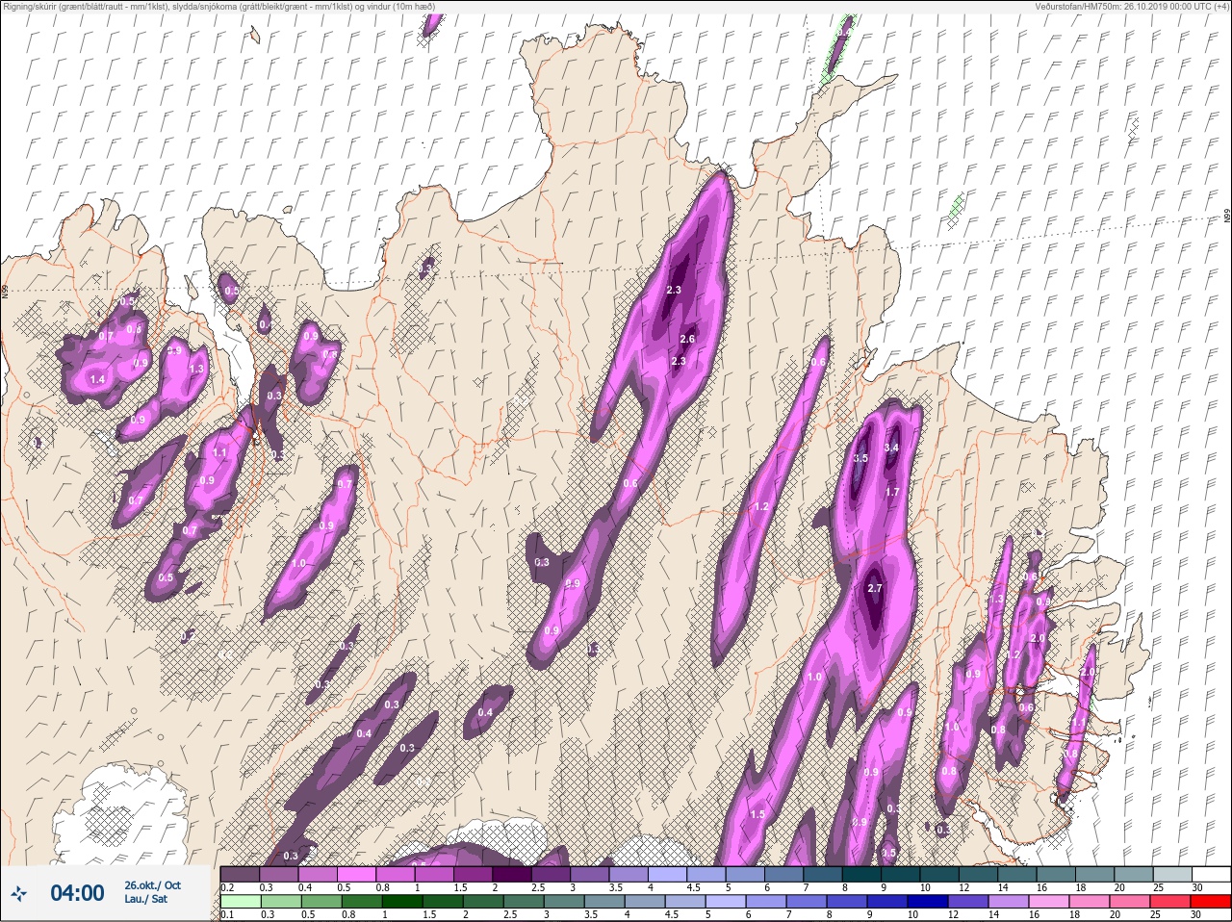Click the '30' label on lower legend
This screenshot has width=1232, height=922.
point(1194,915)
